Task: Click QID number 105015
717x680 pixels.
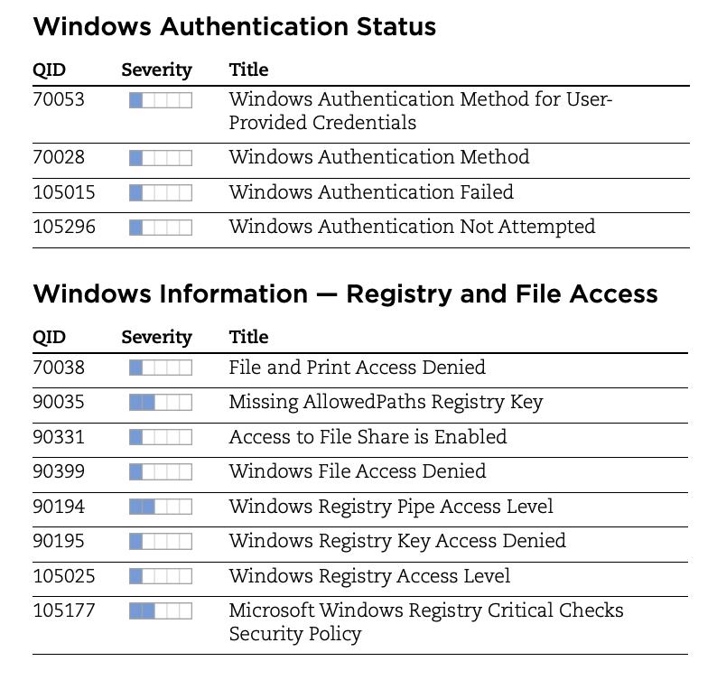Action: point(64,192)
